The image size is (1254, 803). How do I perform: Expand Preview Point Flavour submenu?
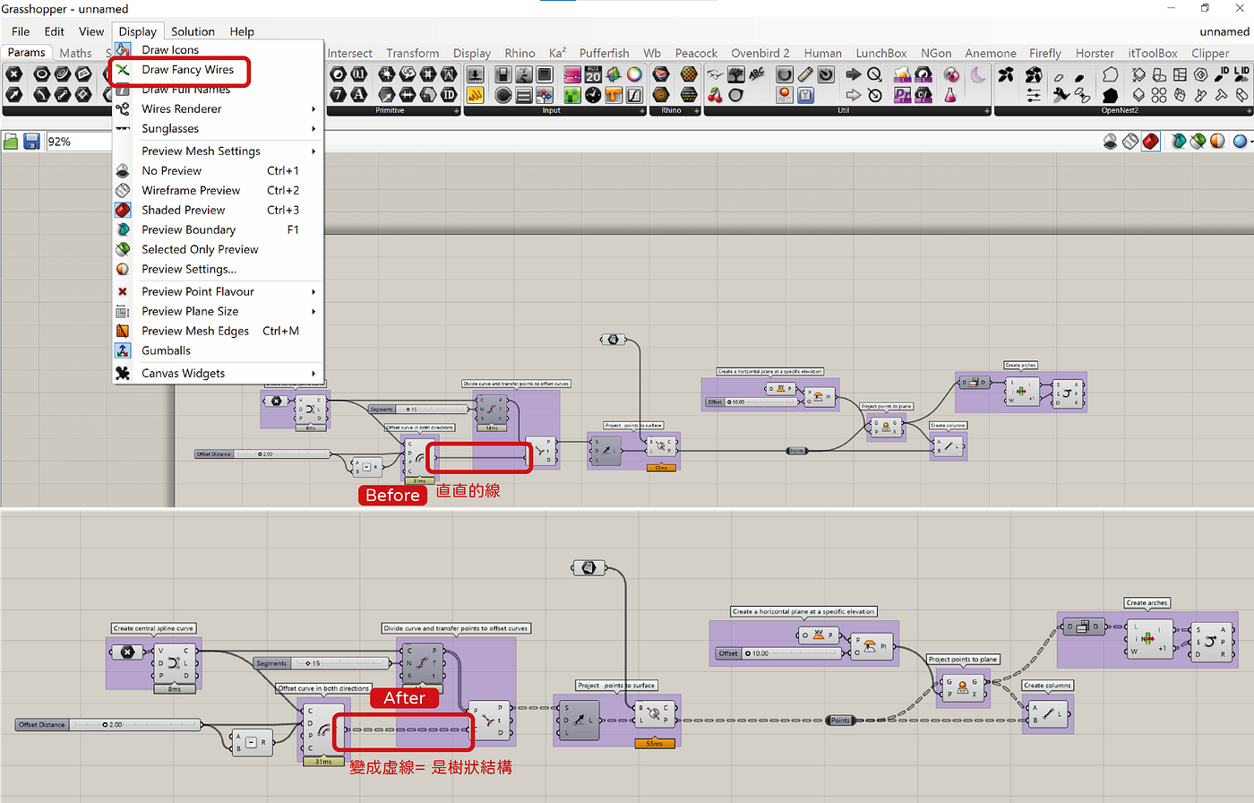(218, 291)
